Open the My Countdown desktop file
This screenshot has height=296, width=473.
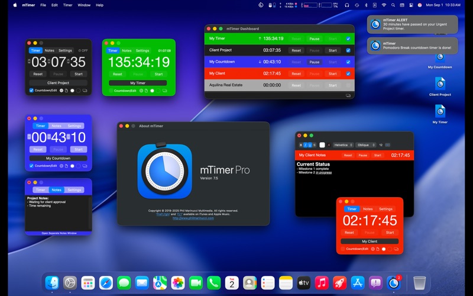(x=440, y=60)
